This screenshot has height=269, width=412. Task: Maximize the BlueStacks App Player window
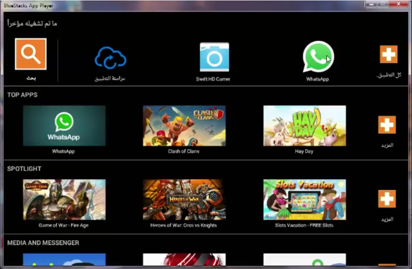(383, 4)
